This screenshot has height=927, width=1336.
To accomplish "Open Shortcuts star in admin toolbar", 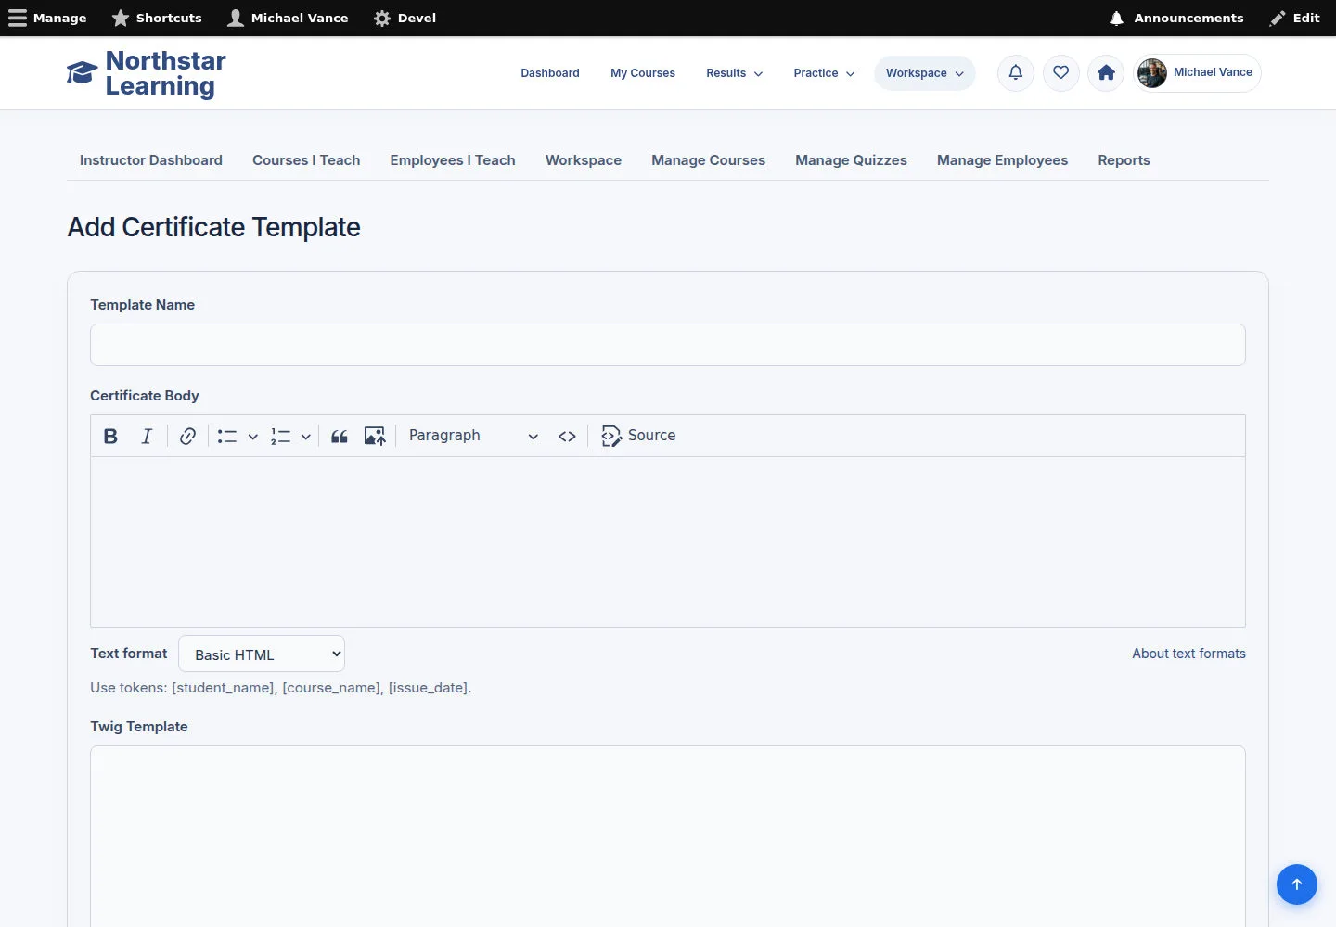I will (157, 18).
